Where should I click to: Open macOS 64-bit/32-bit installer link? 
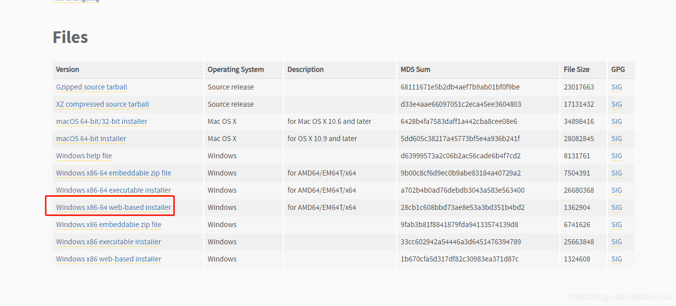(102, 121)
